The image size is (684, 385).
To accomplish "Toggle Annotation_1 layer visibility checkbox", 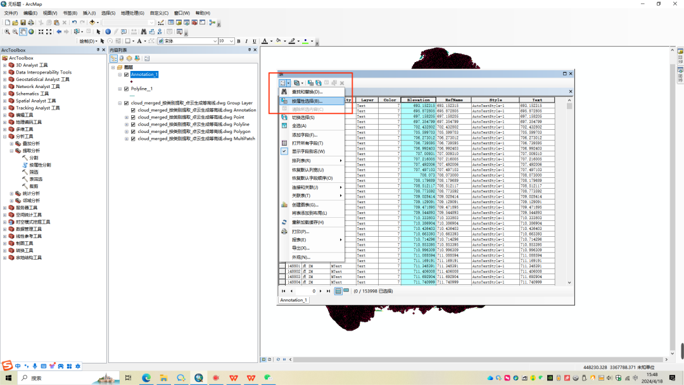I will click(127, 75).
